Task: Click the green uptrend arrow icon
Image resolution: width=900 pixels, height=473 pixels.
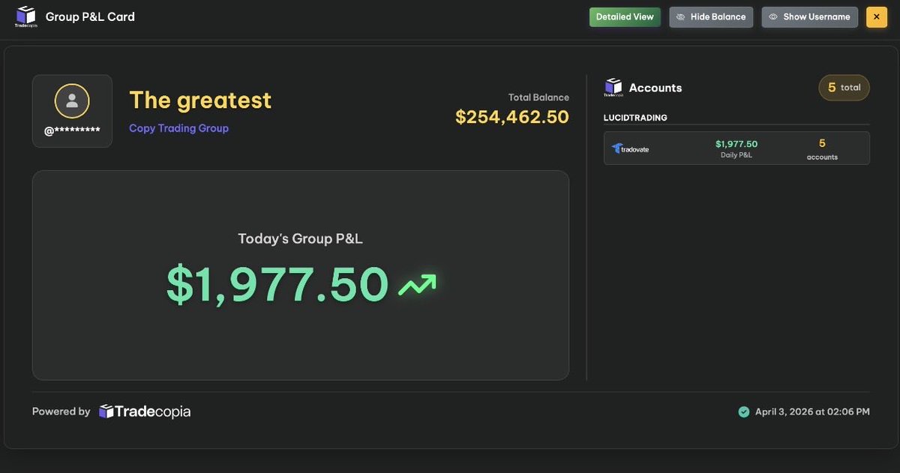Action: [x=417, y=285]
